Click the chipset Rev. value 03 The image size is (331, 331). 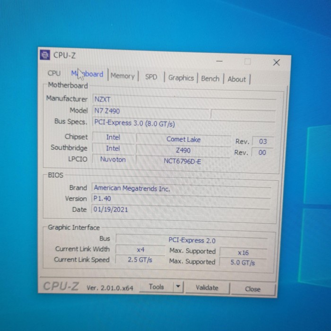point(263,141)
